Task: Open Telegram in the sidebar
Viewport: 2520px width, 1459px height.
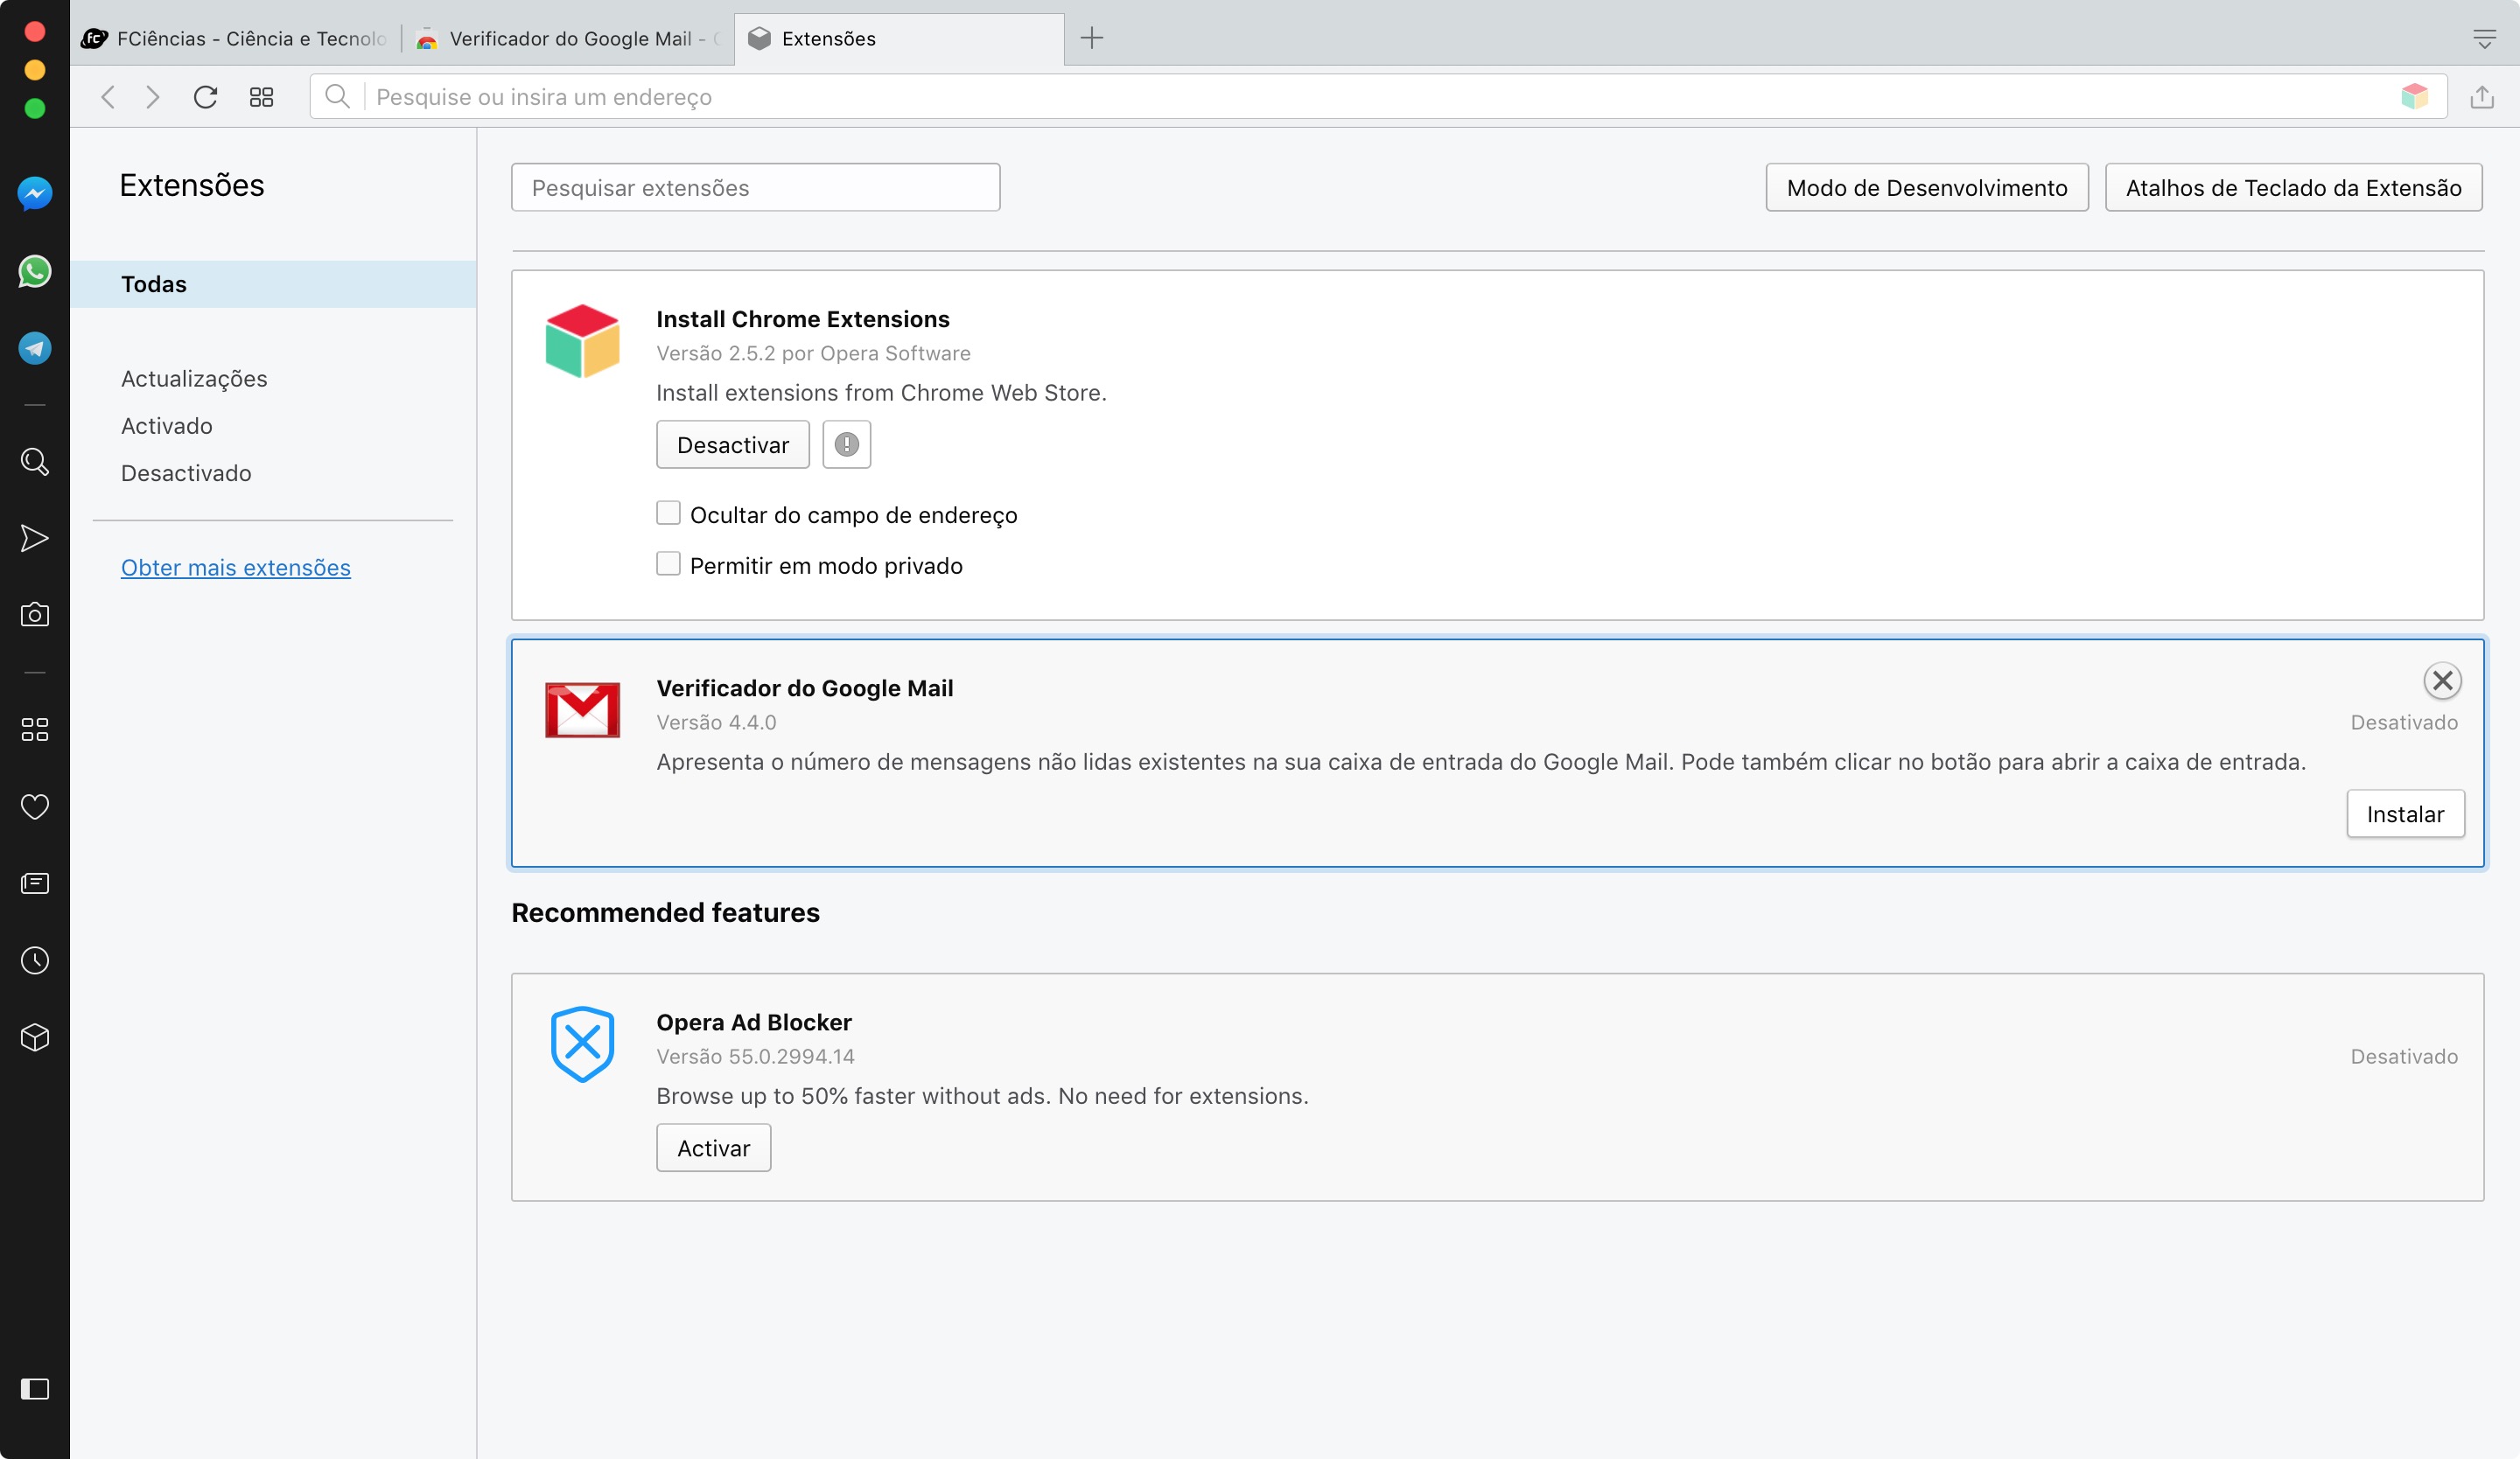Action: pos(35,348)
